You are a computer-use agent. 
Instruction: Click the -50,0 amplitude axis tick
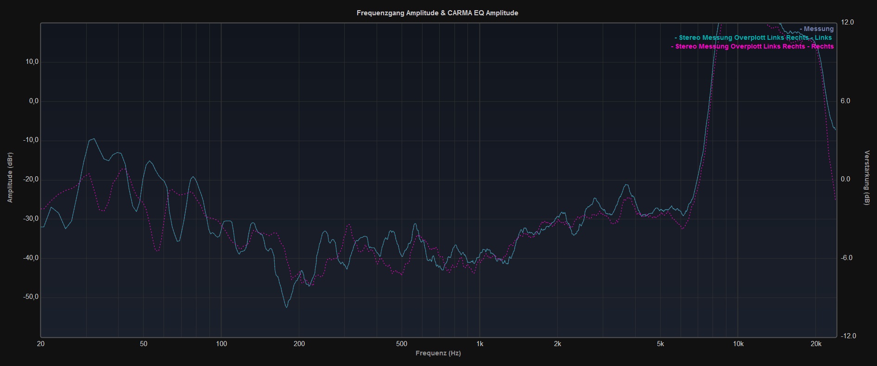tap(31, 297)
